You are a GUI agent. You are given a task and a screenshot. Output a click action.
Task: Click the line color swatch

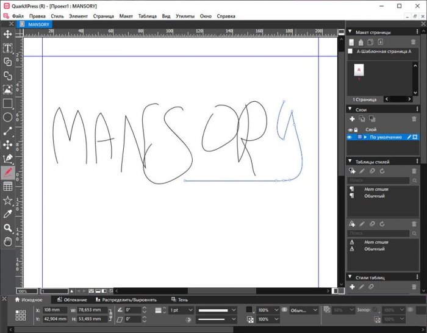tap(249, 310)
